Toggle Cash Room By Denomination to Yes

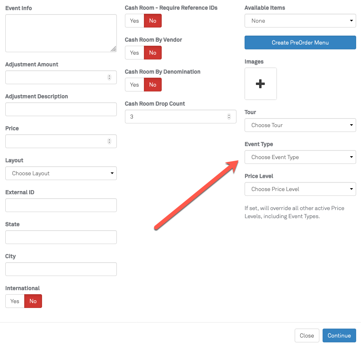click(x=134, y=85)
